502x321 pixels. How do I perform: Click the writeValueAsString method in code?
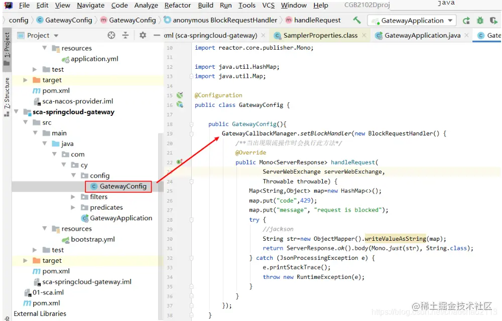(x=396, y=239)
